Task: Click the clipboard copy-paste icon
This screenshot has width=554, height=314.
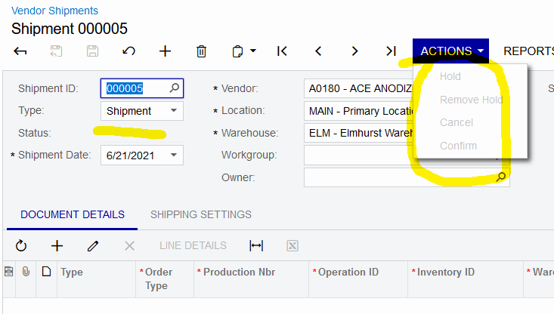Action: tap(238, 51)
